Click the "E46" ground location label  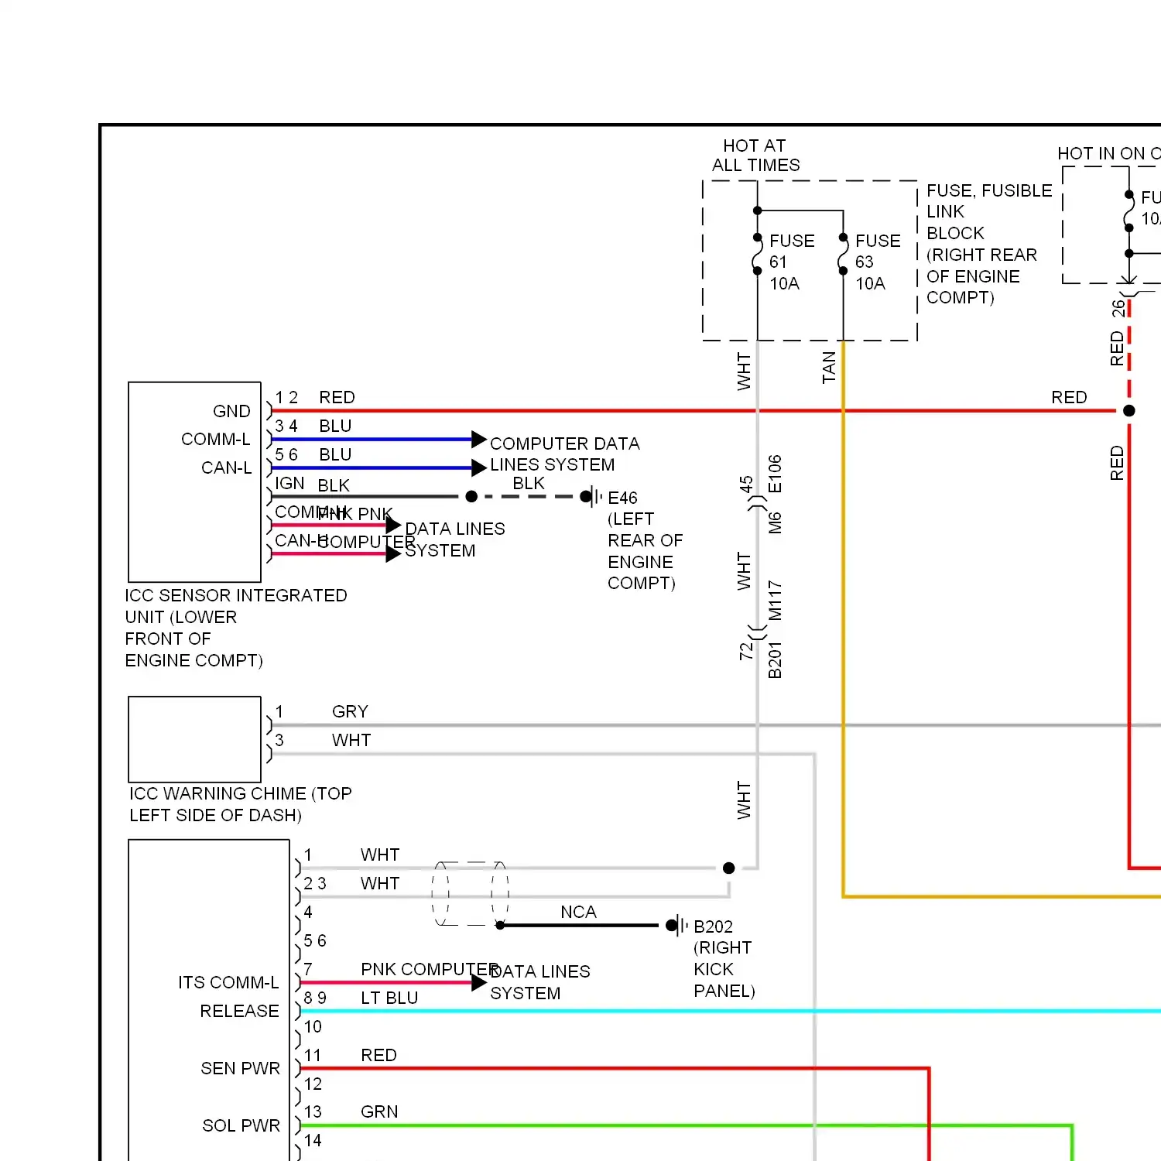point(622,498)
